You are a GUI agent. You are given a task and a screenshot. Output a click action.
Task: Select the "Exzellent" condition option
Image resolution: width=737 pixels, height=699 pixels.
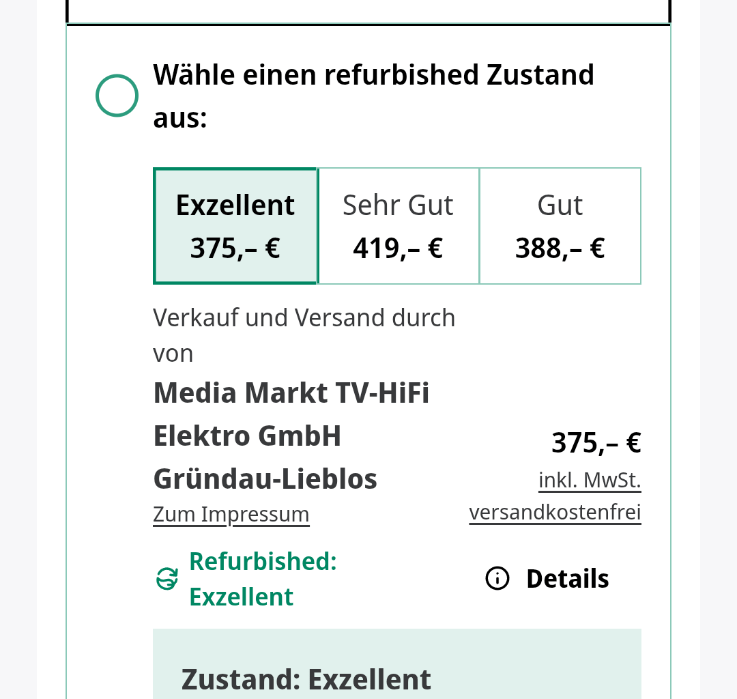pyautogui.click(x=235, y=225)
